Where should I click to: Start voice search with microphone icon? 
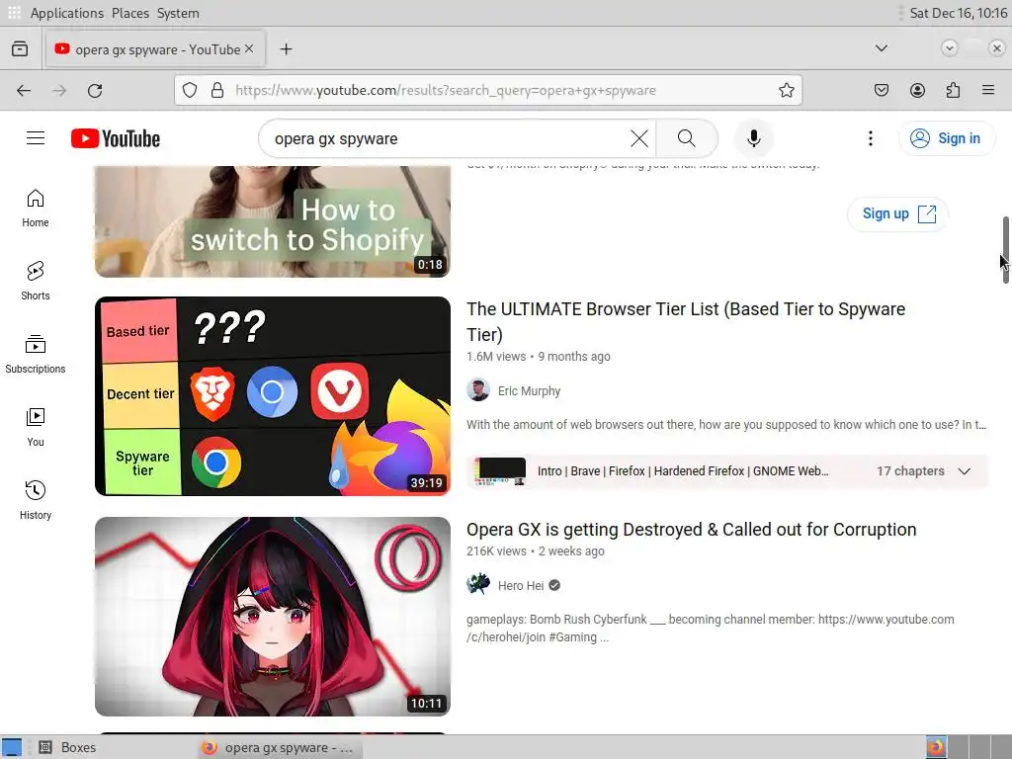click(x=753, y=138)
